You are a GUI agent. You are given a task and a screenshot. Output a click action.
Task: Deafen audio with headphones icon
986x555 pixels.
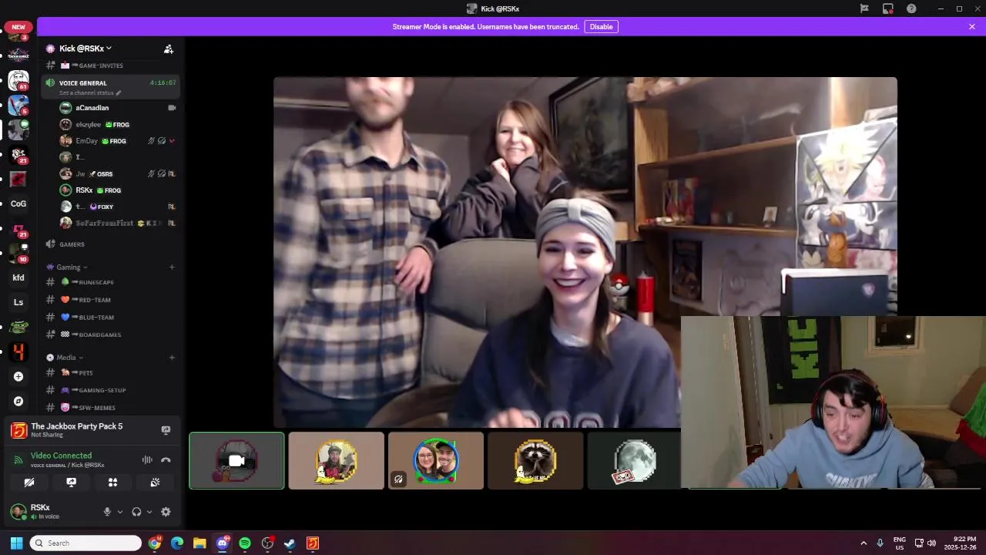pyautogui.click(x=136, y=512)
